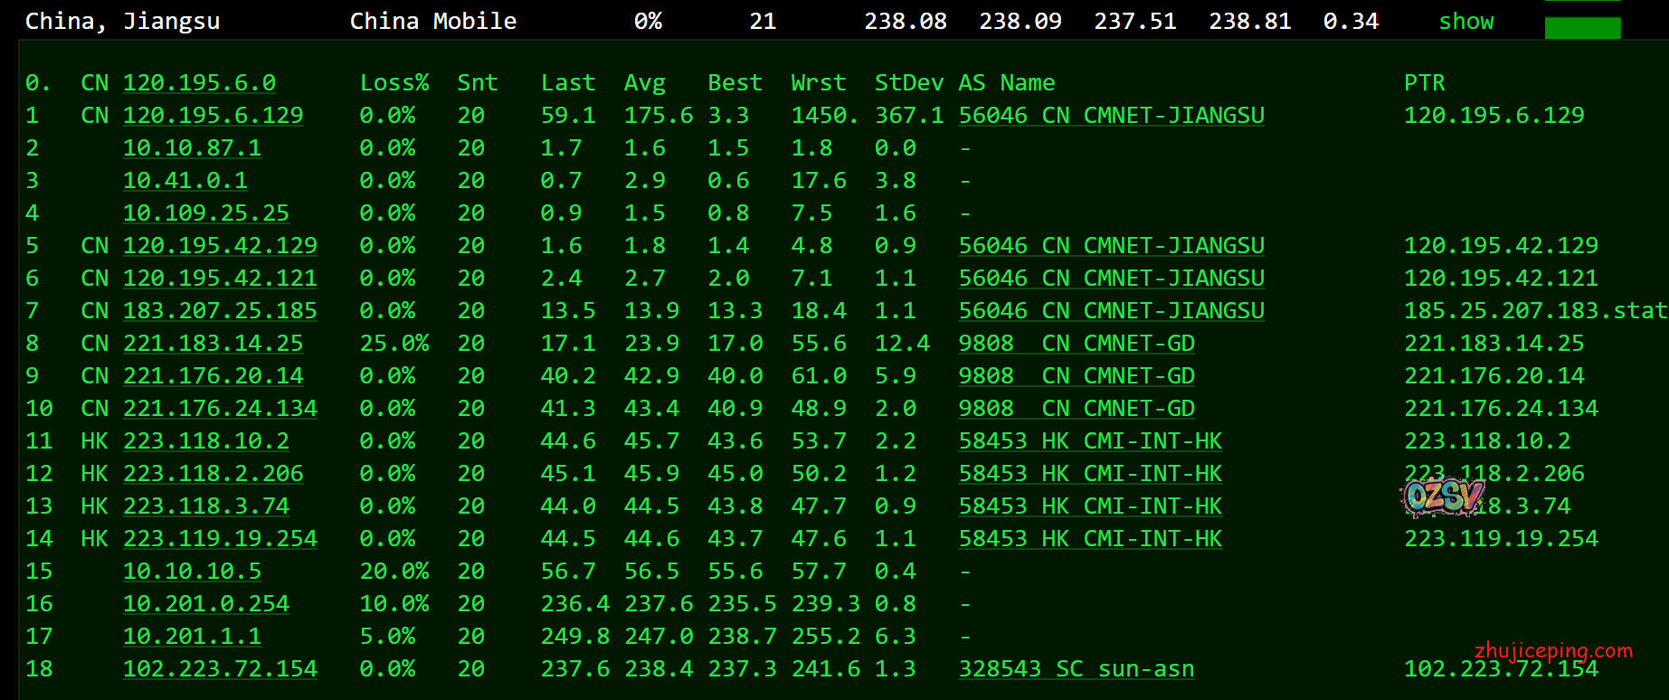This screenshot has height=700, width=1669.
Task: Open AS link 328543 SC sun-asn
Action: (1076, 669)
